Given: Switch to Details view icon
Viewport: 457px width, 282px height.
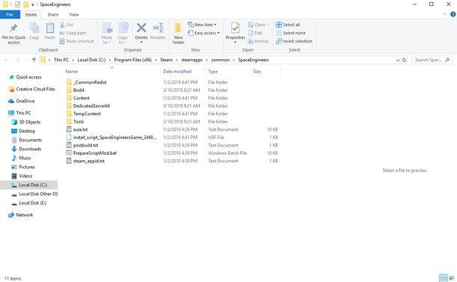Looking at the screenshot, I should (443, 278).
